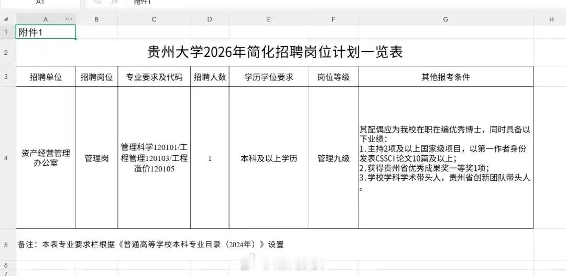Viewport: 566px width, 276px height.
Task: Select row 5 header
Action: [6, 245]
